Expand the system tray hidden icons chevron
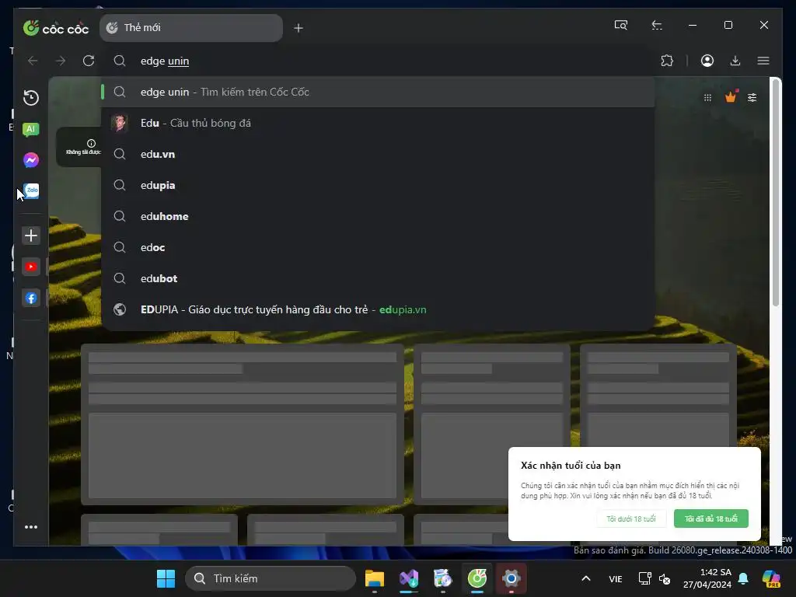 tap(586, 578)
